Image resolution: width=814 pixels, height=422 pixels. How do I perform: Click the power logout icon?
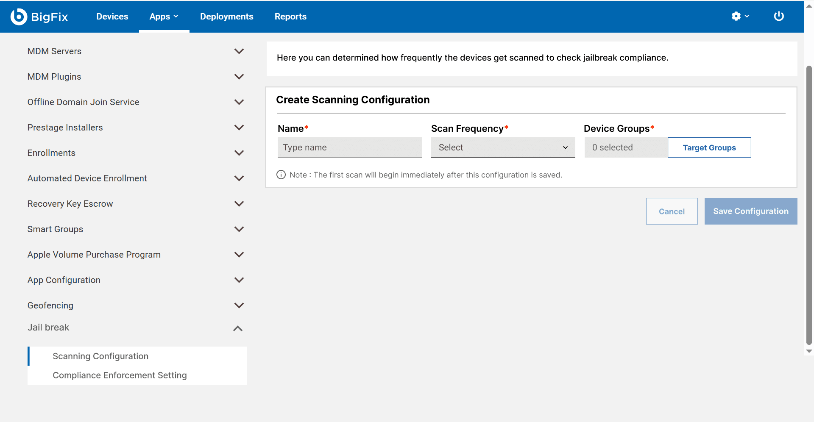(779, 16)
